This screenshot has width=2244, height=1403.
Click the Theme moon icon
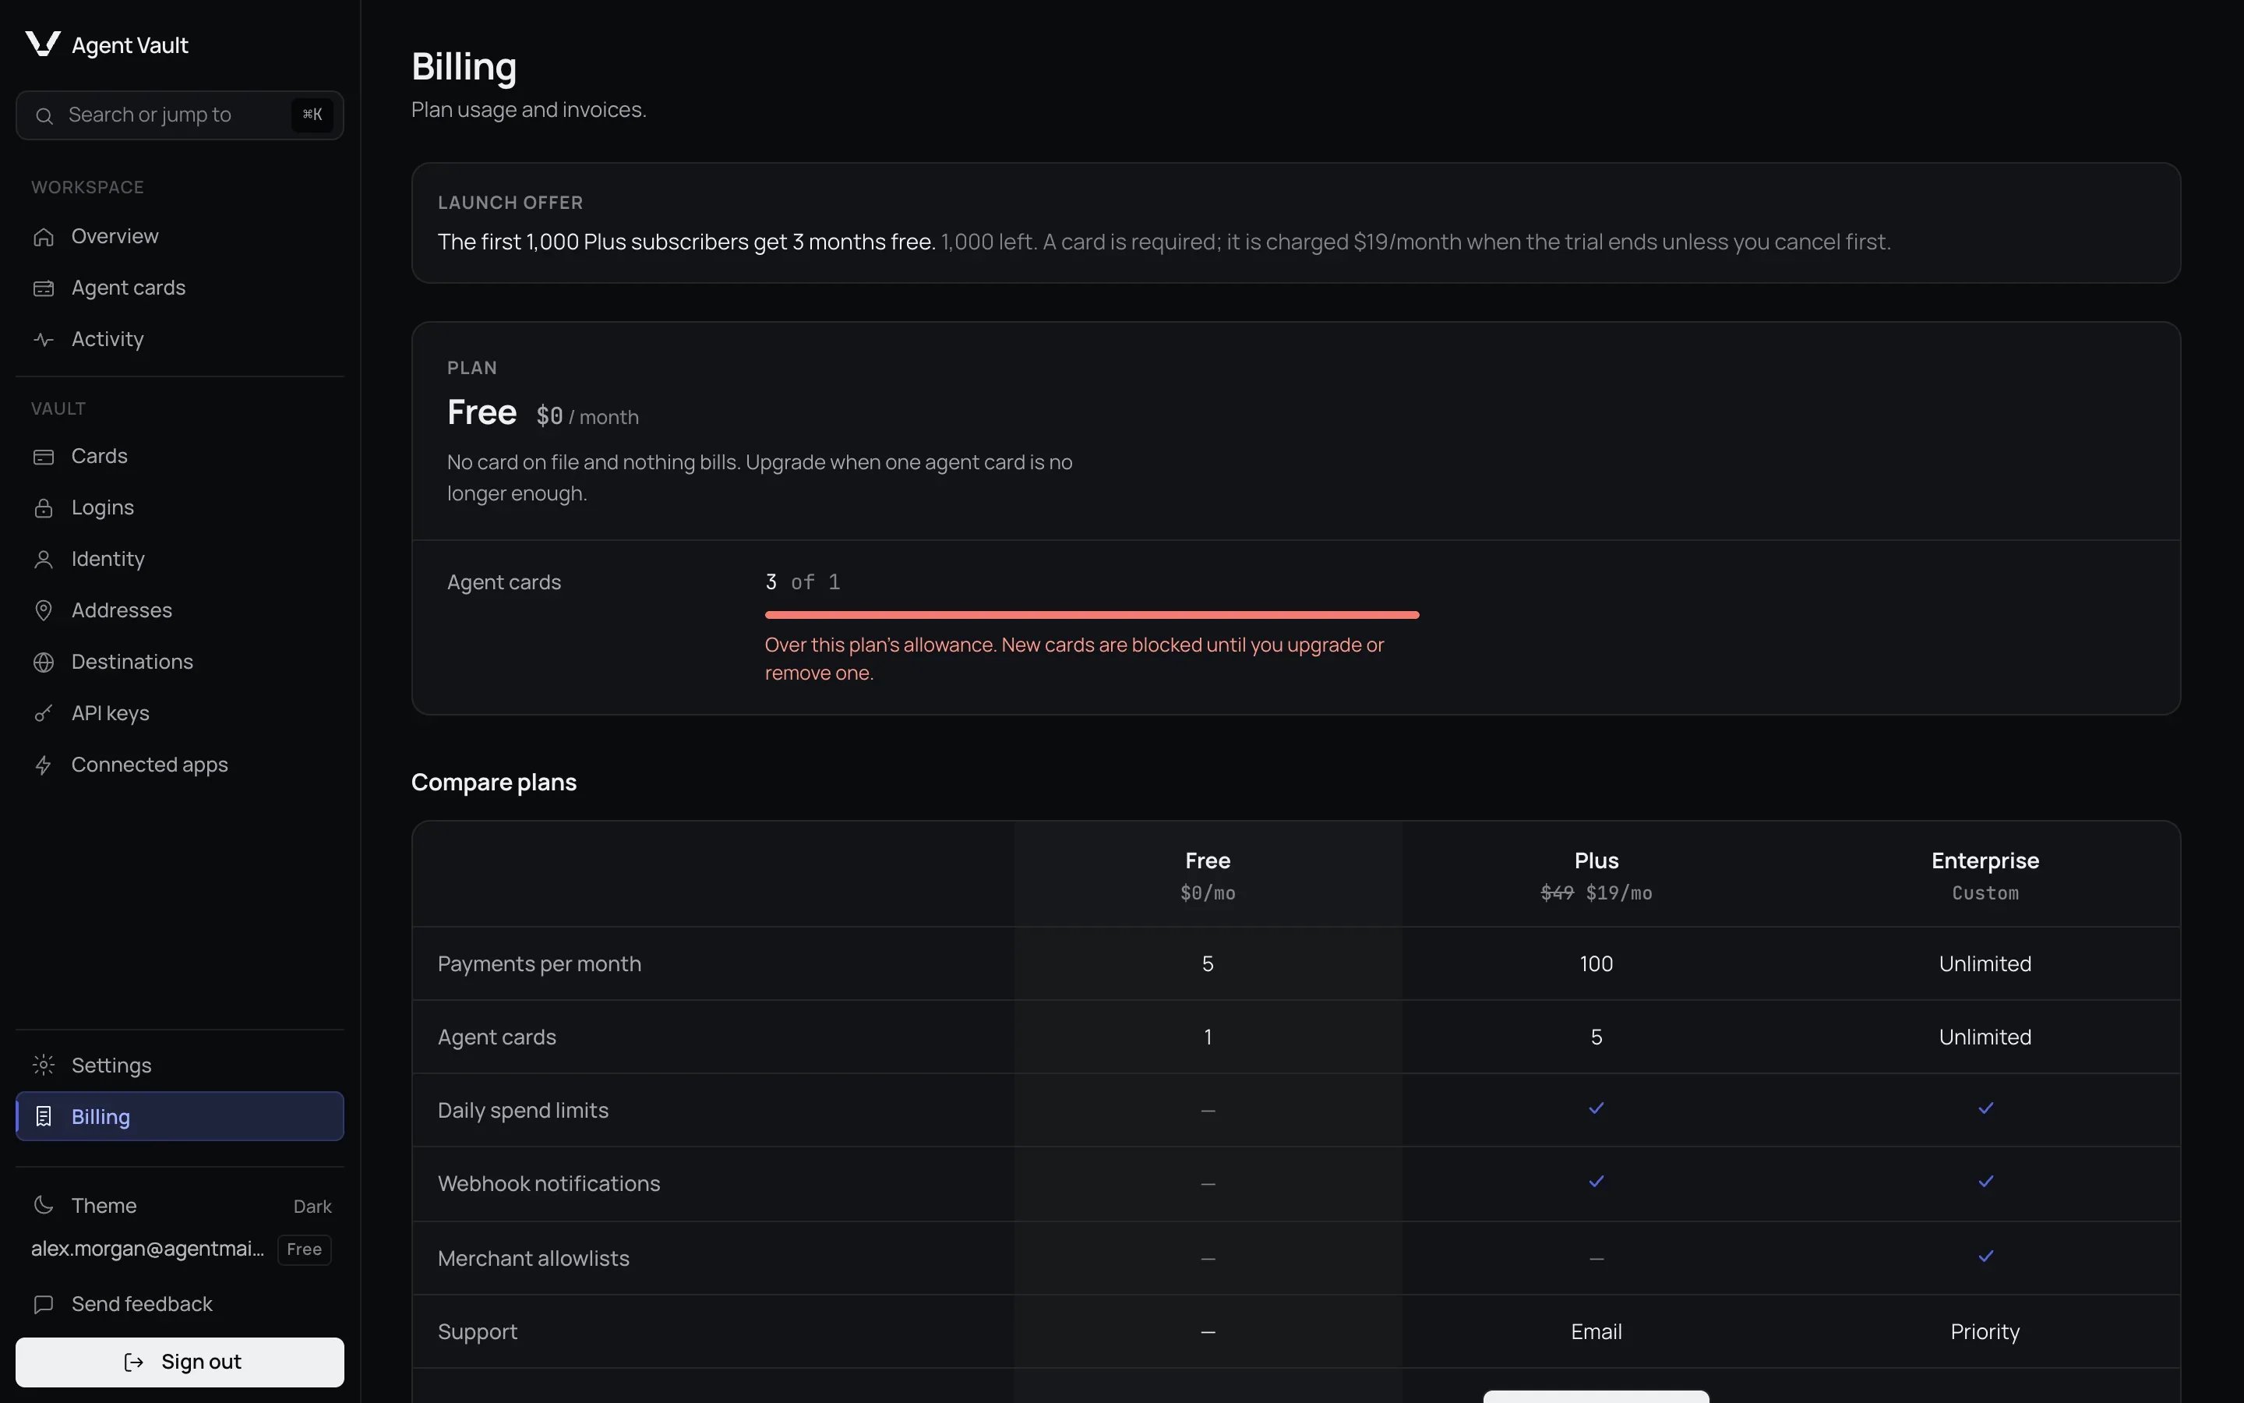click(44, 1205)
